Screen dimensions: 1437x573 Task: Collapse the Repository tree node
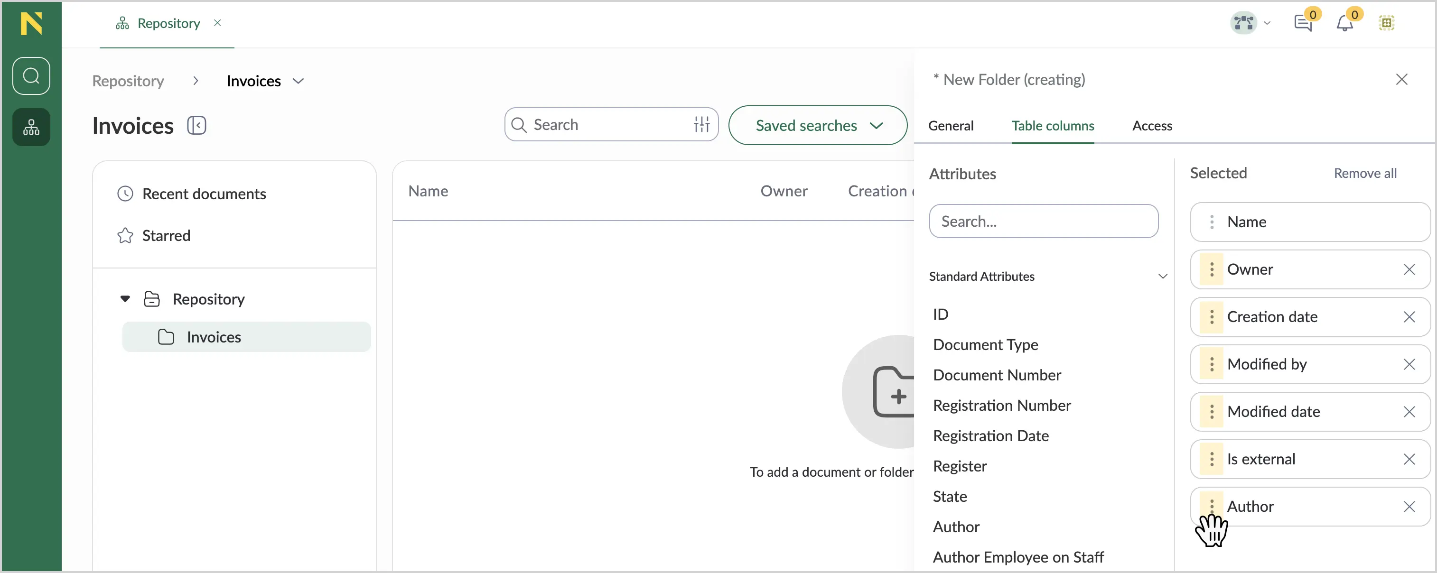click(x=125, y=299)
